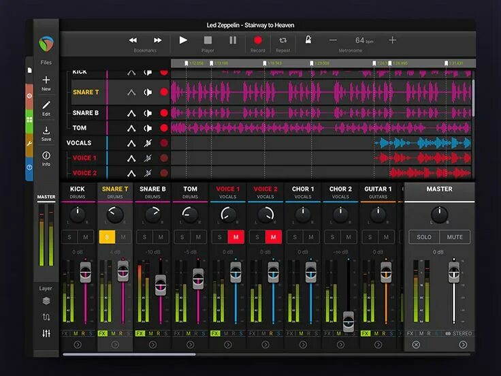Click the 64 bpm tempo value
This screenshot has width=501, height=376.
click(x=364, y=40)
